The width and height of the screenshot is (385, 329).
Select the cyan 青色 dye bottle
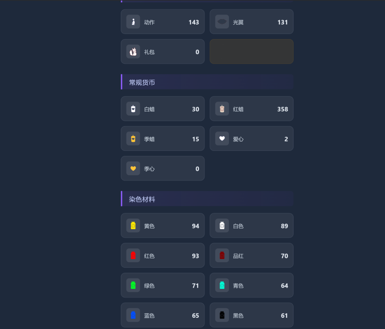222,285
